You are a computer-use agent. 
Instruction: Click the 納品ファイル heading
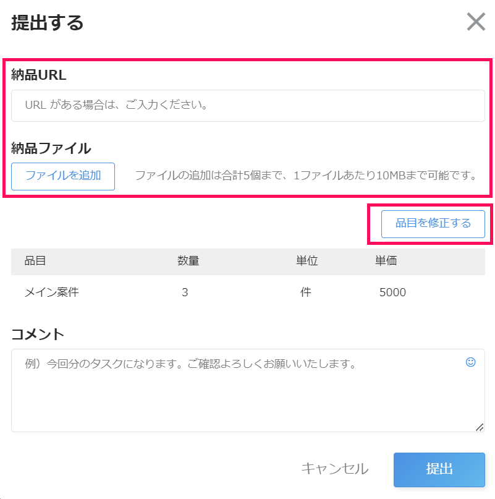(51, 148)
